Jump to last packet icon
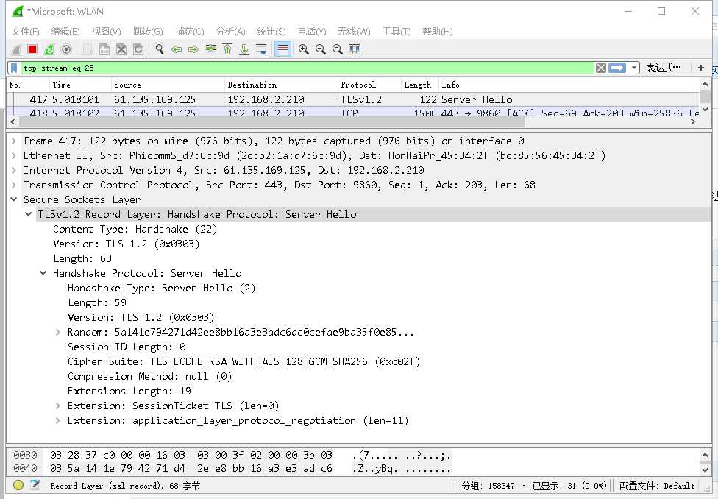The height and width of the screenshot is (499, 718). click(244, 49)
